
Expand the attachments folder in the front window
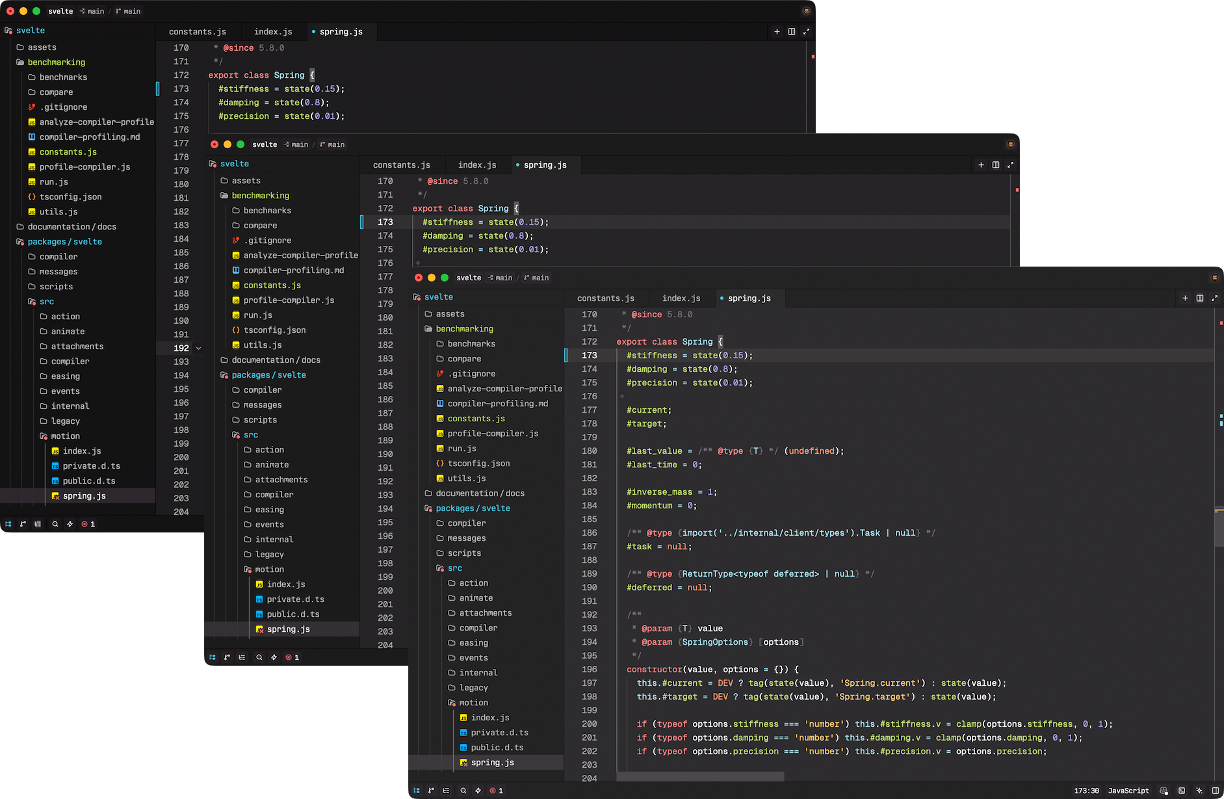coord(486,613)
